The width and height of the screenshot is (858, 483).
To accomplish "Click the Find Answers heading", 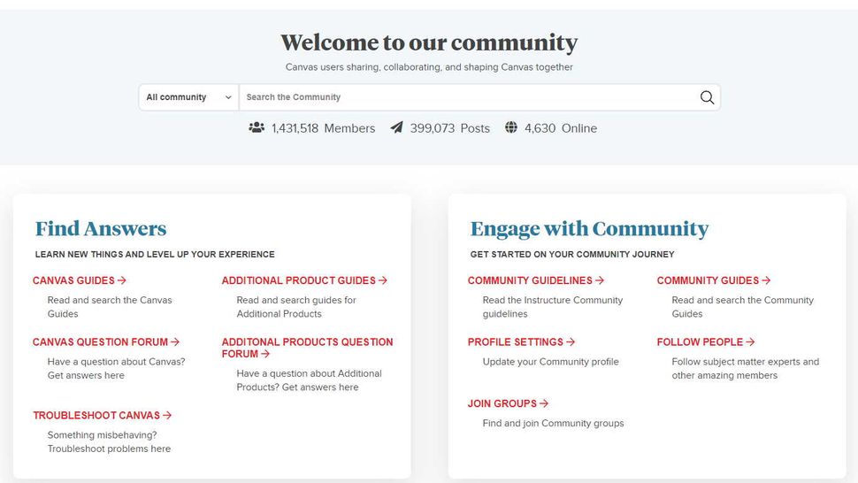I will click(101, 228).
